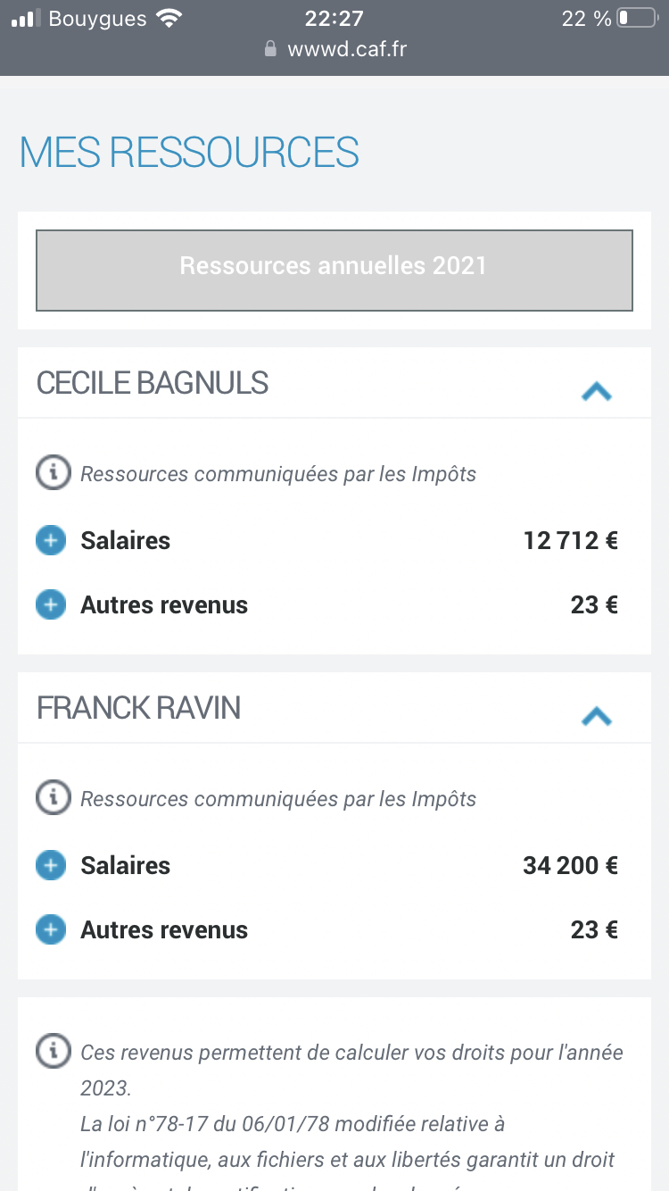Viewport: 669px width, 1191px height.
Task: Collapse the Cecile Bagnuls section chevron
Action: [596, 390]
